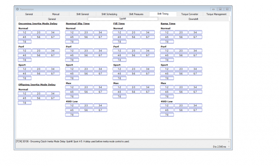Open Fill Time Max 1-2 table
279x166 pixels.
pos(119,87)
